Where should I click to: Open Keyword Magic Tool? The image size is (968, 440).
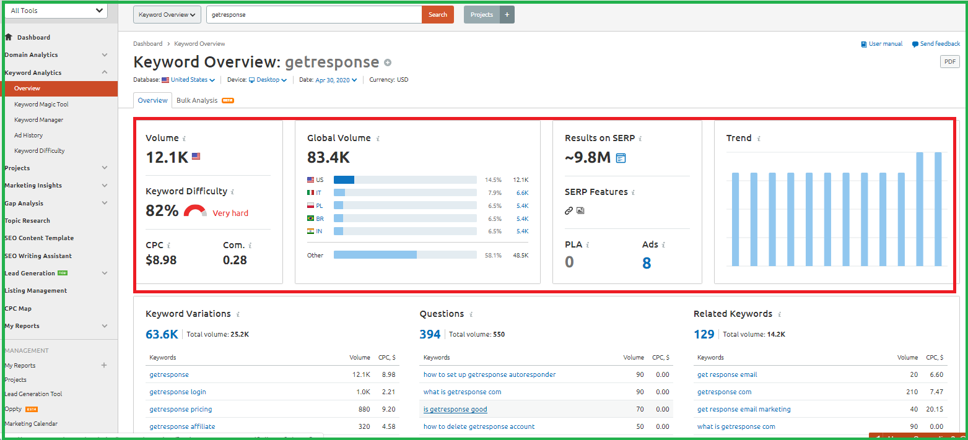(41, 105)
